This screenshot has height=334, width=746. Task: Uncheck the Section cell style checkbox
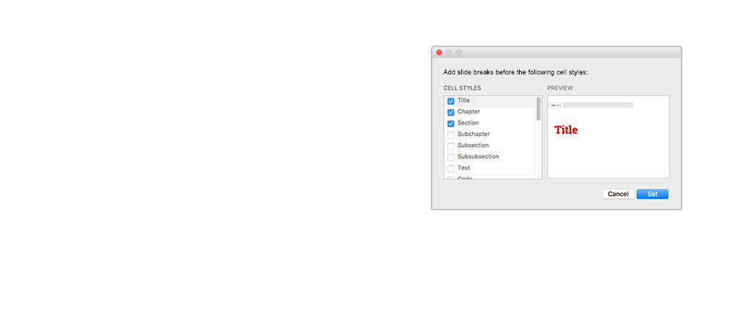(x=450, y=124)
